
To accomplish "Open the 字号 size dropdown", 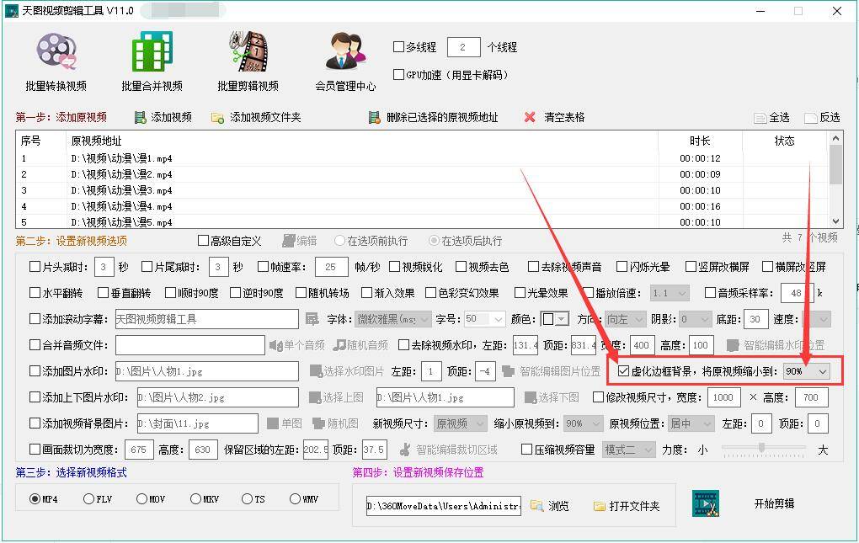I will click(485, 319).
